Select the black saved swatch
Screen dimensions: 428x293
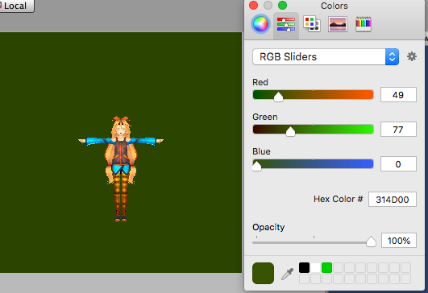click(304, 268)
